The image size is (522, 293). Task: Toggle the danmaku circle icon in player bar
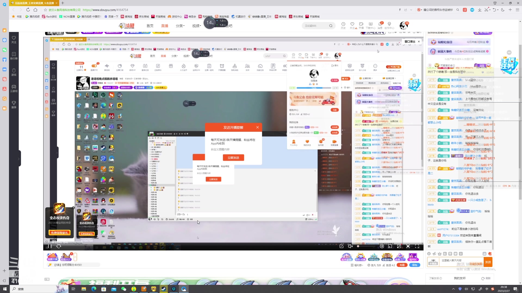point(382,246)
